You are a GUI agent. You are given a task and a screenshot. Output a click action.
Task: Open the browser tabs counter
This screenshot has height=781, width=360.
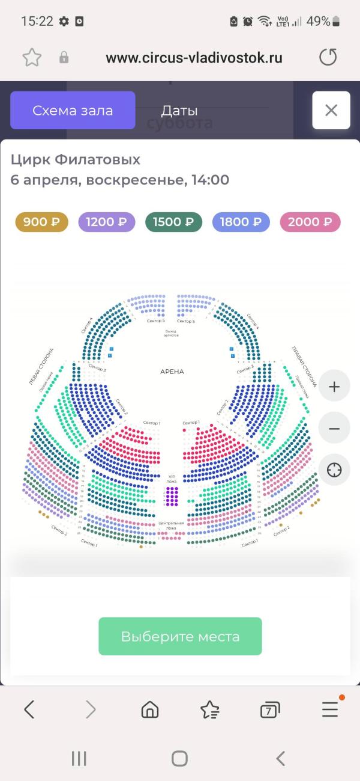coord(270,710)
